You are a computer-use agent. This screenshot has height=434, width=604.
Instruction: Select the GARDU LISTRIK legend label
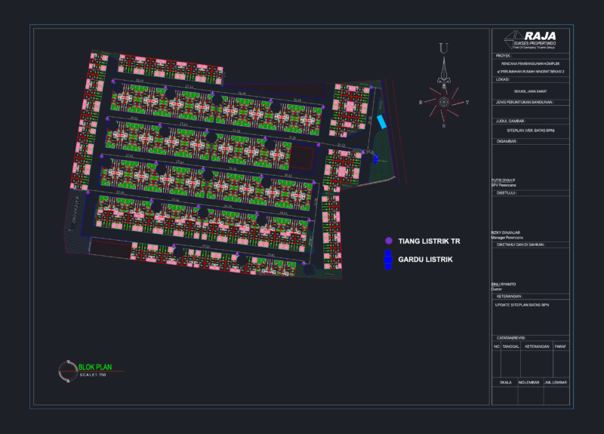pos(425,260)
